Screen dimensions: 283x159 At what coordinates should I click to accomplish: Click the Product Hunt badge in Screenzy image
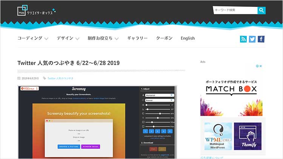29,88
